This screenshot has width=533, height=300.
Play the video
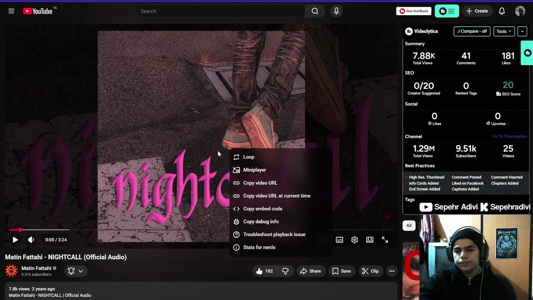(15, 240)
